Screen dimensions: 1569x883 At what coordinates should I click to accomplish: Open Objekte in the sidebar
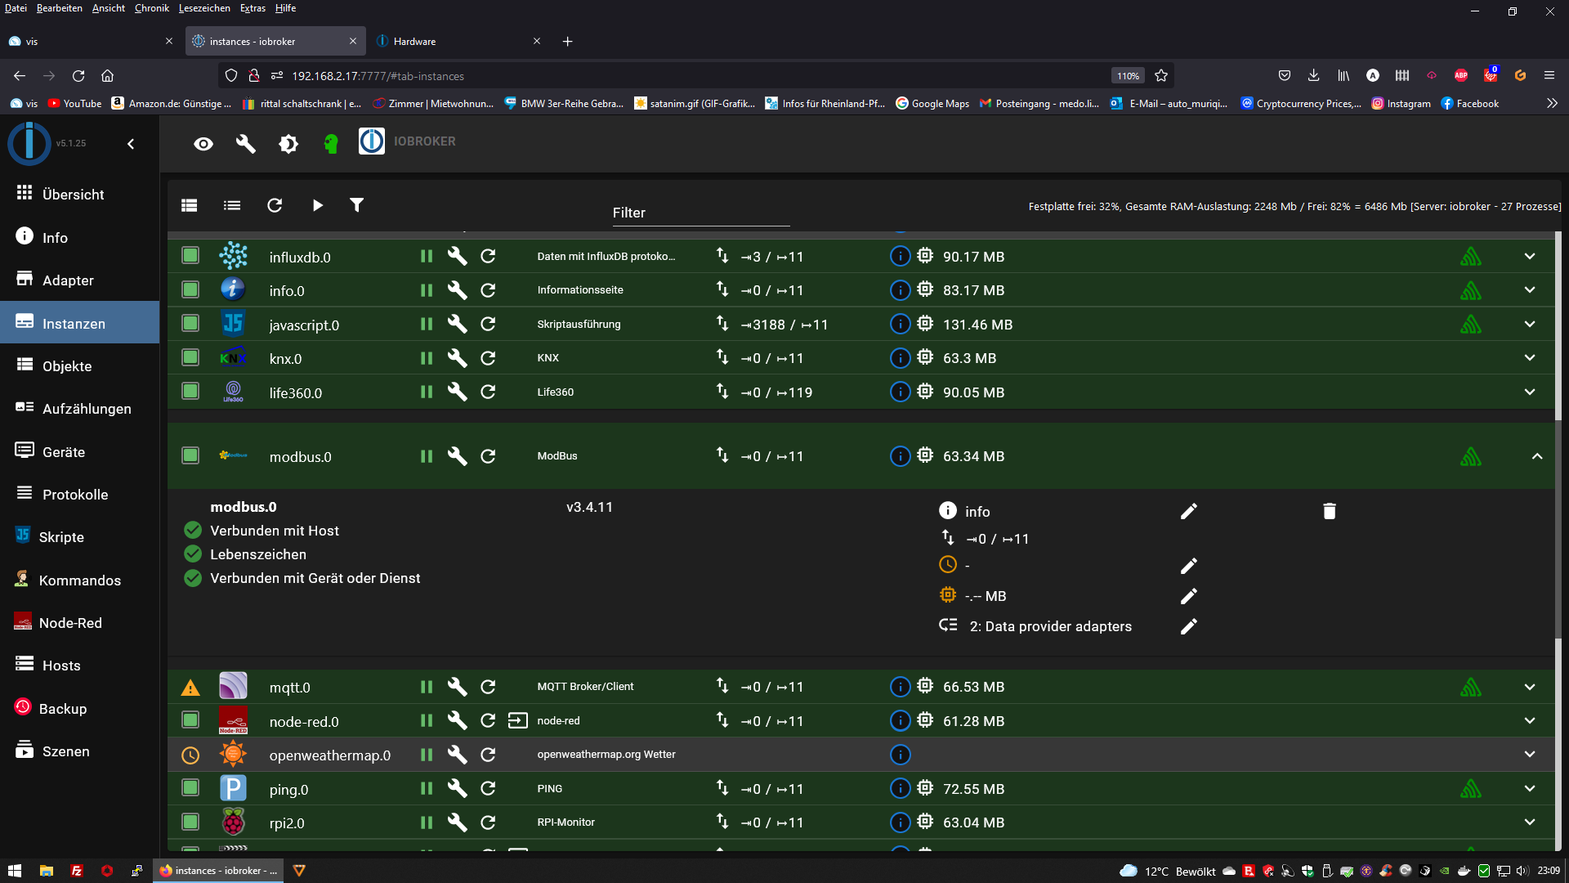67,365
